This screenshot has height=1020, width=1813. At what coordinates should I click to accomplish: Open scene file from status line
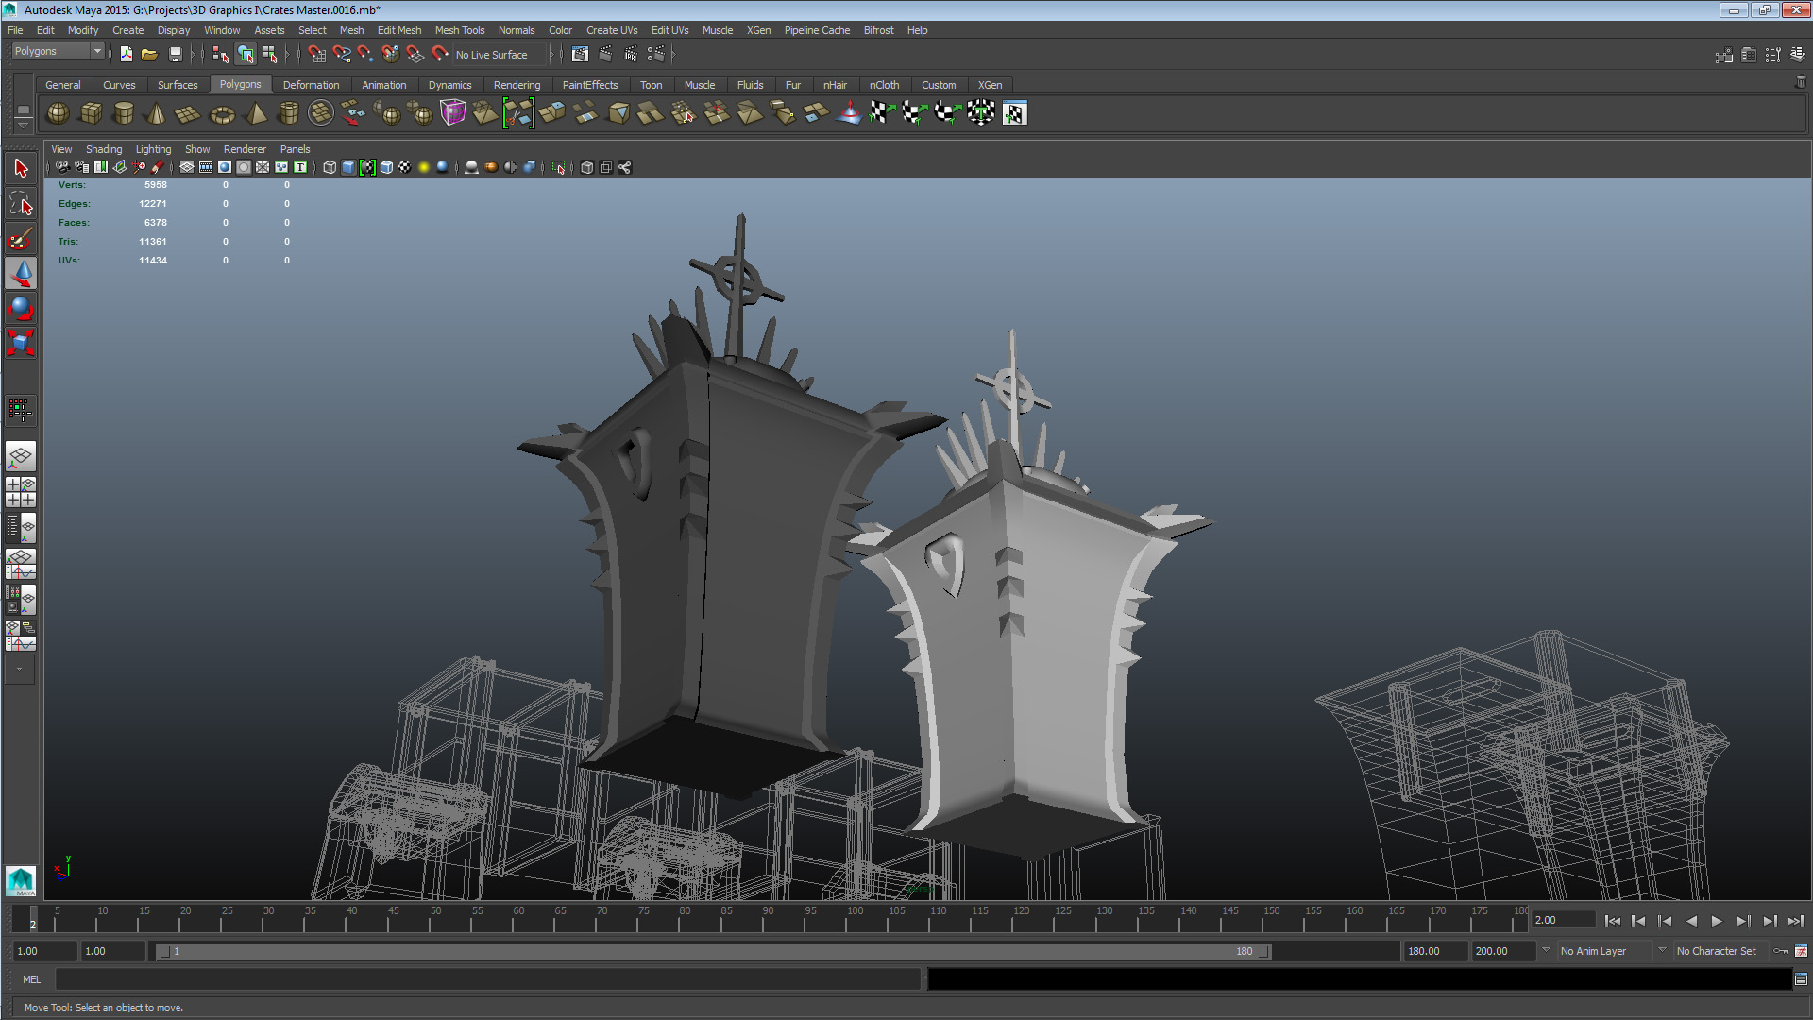[149, 55]
